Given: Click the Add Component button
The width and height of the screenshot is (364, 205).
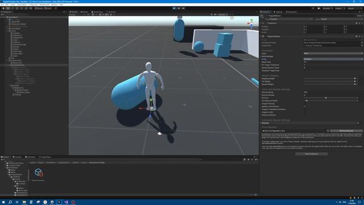Looking at the screenshot, I should pos(311,154).
